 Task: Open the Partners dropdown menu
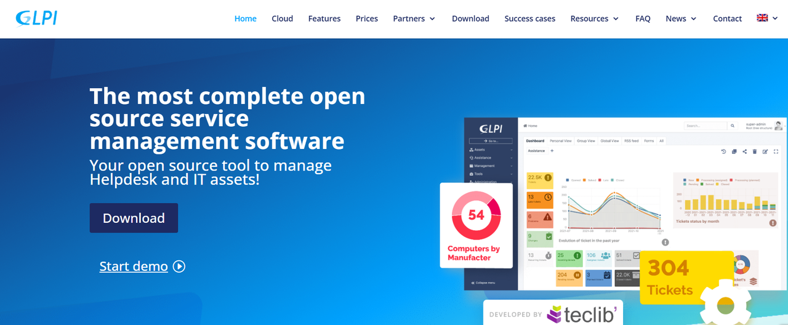click(414, 18)
